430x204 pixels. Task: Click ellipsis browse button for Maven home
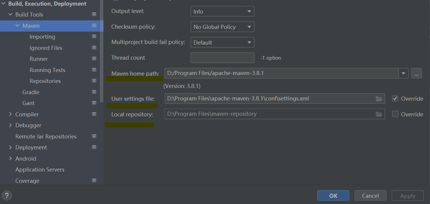[416, 73]
